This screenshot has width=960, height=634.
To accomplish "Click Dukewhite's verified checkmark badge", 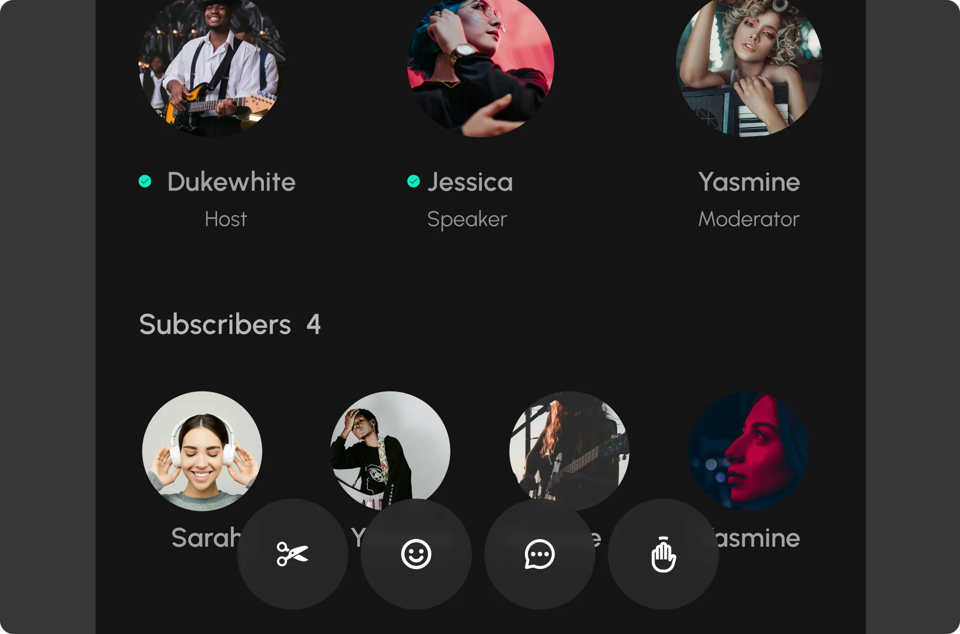I will pos(145,181).
